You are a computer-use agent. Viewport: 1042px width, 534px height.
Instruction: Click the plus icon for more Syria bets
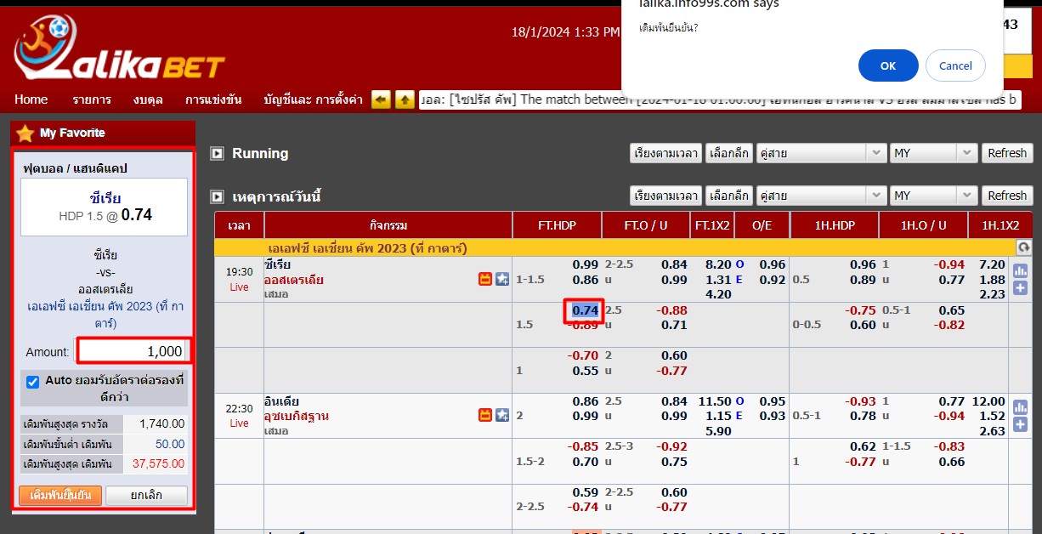1020,287
